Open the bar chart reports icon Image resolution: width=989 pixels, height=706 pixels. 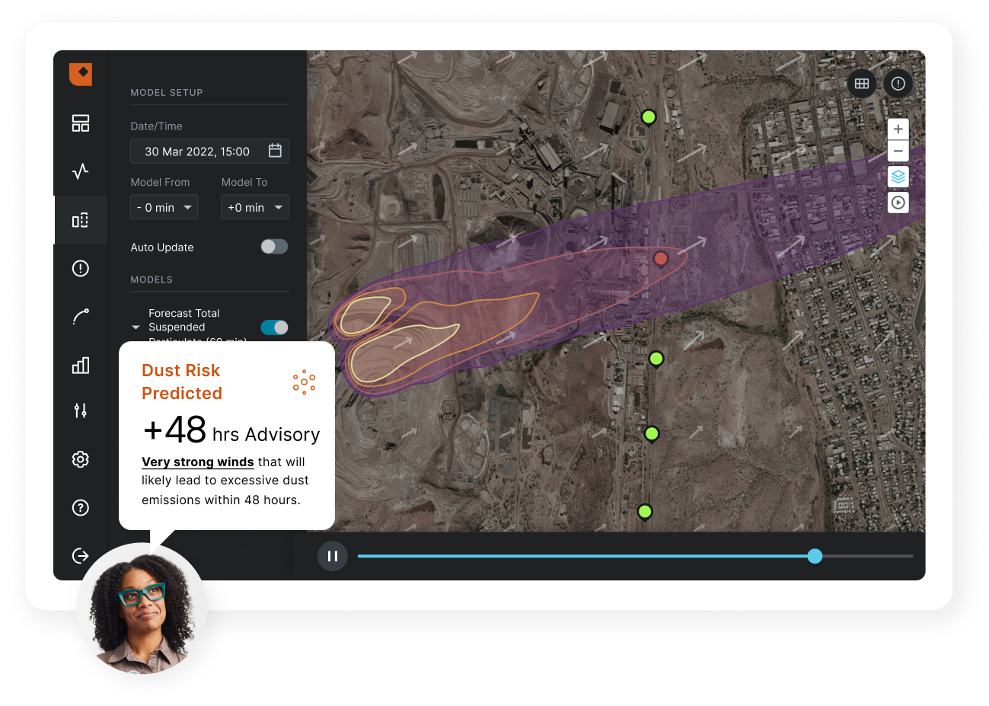click(x=81, y=366)
